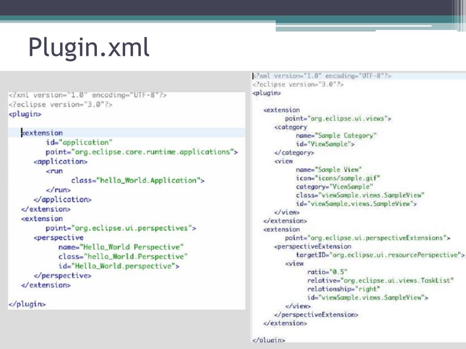
Task: Click the icon="icons/sample.gif" line
Action: click(338, 178)
